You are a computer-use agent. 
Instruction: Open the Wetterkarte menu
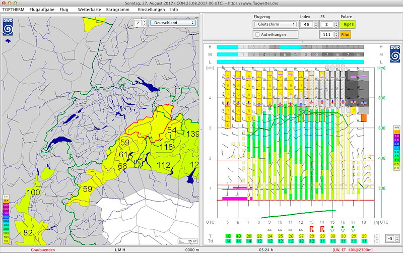(x=90, y=10)
